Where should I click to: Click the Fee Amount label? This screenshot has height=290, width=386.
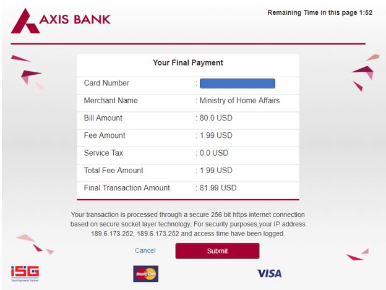[105, 135]
